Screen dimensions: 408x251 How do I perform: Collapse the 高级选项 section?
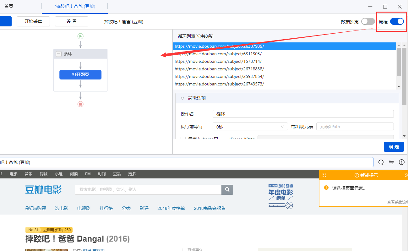point(182,98)
